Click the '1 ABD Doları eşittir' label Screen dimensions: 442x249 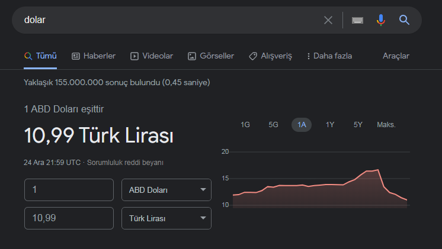64,109
